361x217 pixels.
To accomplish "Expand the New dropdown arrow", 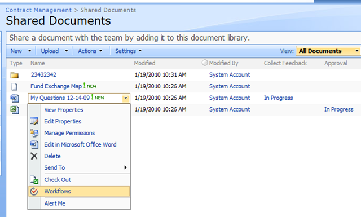I will (x=29, y=51).
